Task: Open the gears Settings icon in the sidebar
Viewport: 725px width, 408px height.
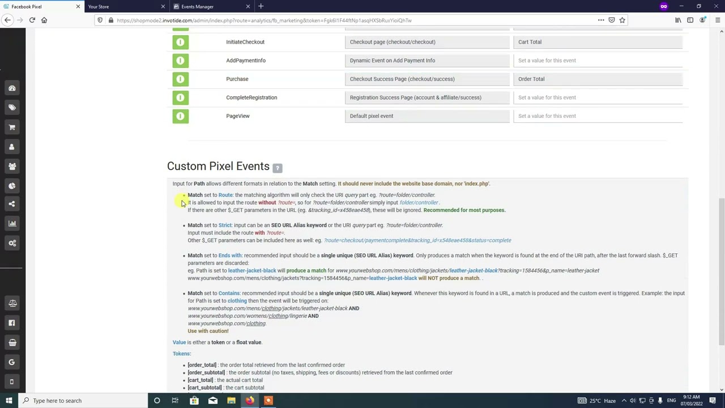Action: (12, 243)
